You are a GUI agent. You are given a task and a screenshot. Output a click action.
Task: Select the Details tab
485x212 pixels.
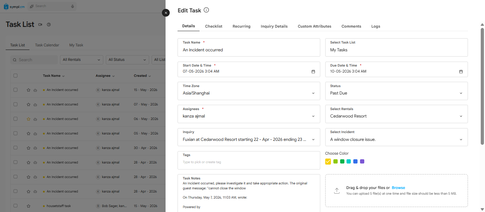point(189,26)
